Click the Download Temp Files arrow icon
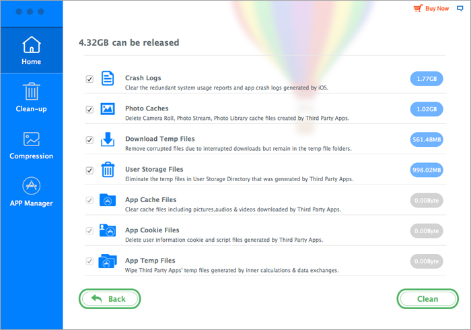Viewport: 471px width, 330px height. click(x=108, y=139)
